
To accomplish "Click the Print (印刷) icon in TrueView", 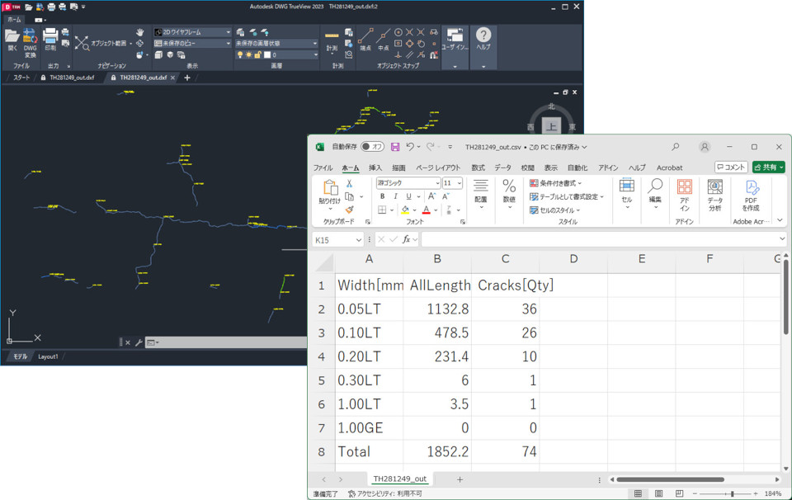I will pos(50,37).
